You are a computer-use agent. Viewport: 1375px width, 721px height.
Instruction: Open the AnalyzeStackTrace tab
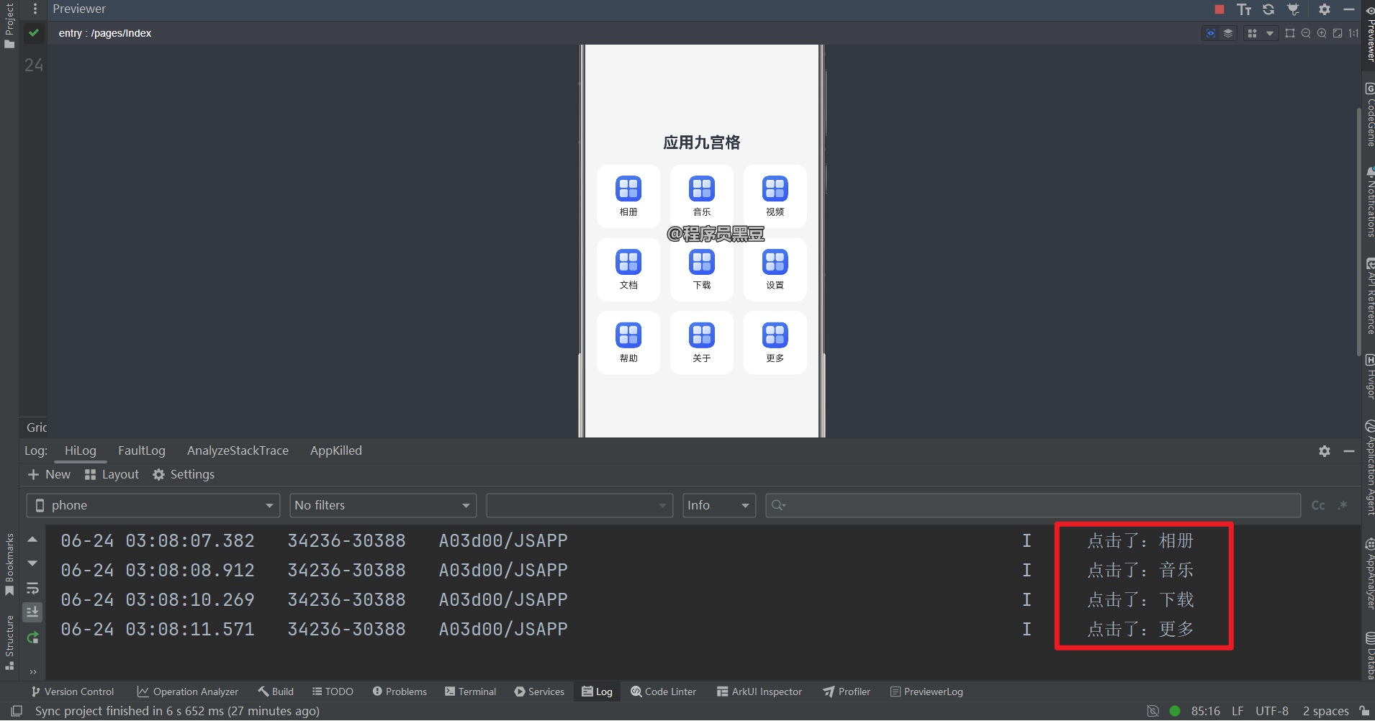pyautogui.click(x=238, y=450)
